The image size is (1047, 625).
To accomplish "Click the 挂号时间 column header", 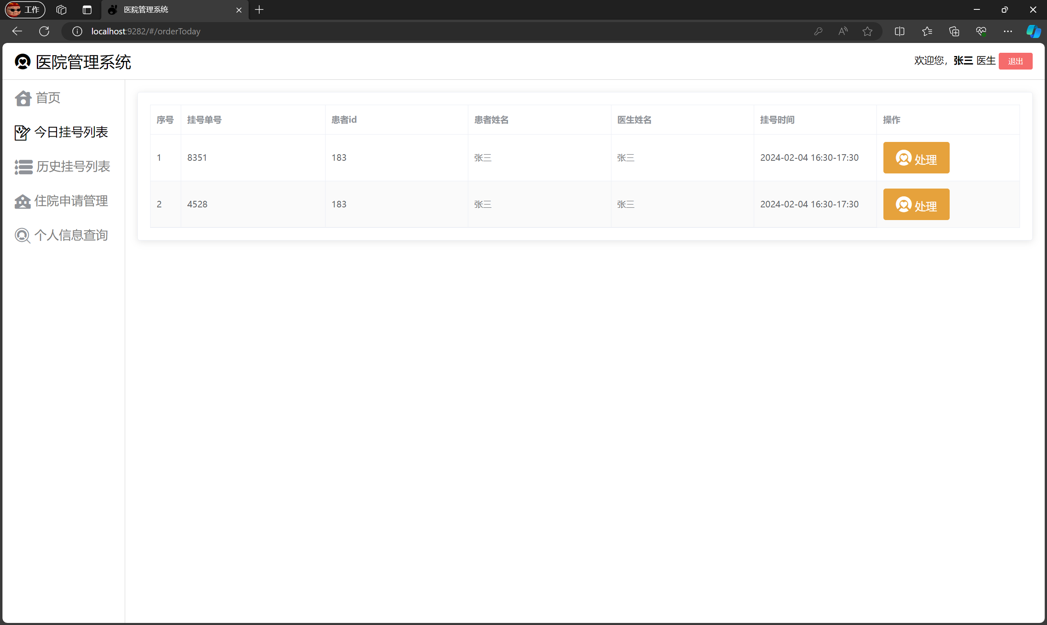I will 777,120.
